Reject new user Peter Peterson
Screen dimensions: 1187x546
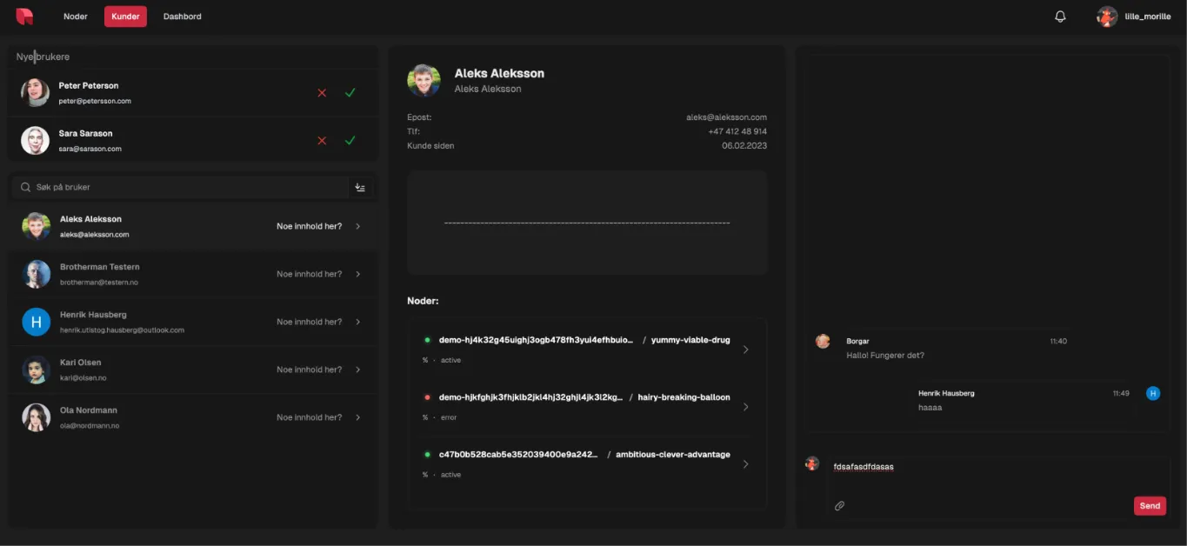(x=322, y=92)
